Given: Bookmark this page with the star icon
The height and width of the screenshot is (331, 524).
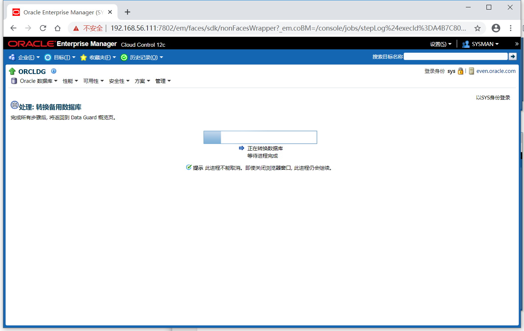Looking at the screenshot, I should [x=477, y=28].
